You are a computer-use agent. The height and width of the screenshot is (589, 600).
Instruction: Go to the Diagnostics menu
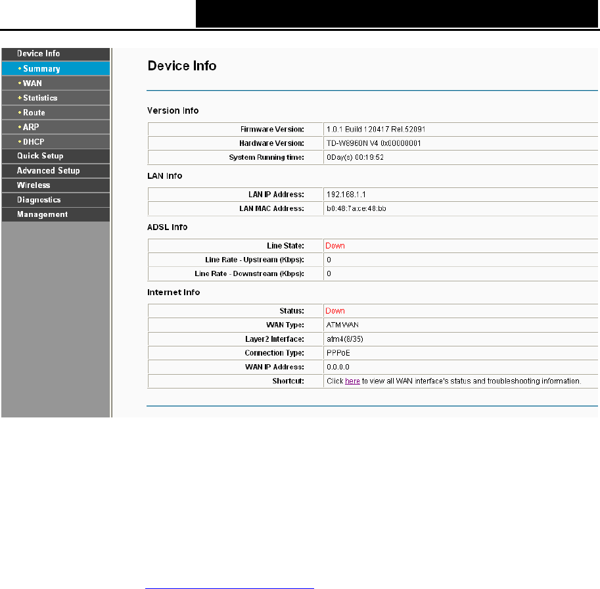click(x=55, y=200)
